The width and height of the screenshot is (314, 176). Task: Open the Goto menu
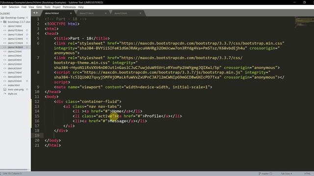[x=39, y=7]
